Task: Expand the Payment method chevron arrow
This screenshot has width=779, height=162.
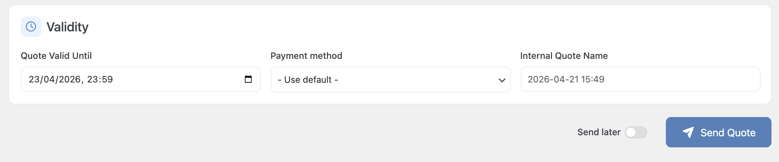Action: pos(502,80)
